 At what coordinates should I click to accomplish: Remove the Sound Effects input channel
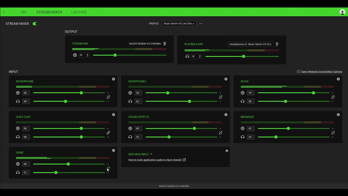[226, 115]
